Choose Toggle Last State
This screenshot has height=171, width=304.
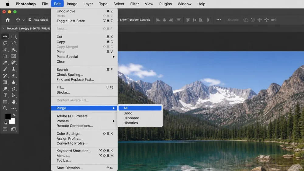85,21
